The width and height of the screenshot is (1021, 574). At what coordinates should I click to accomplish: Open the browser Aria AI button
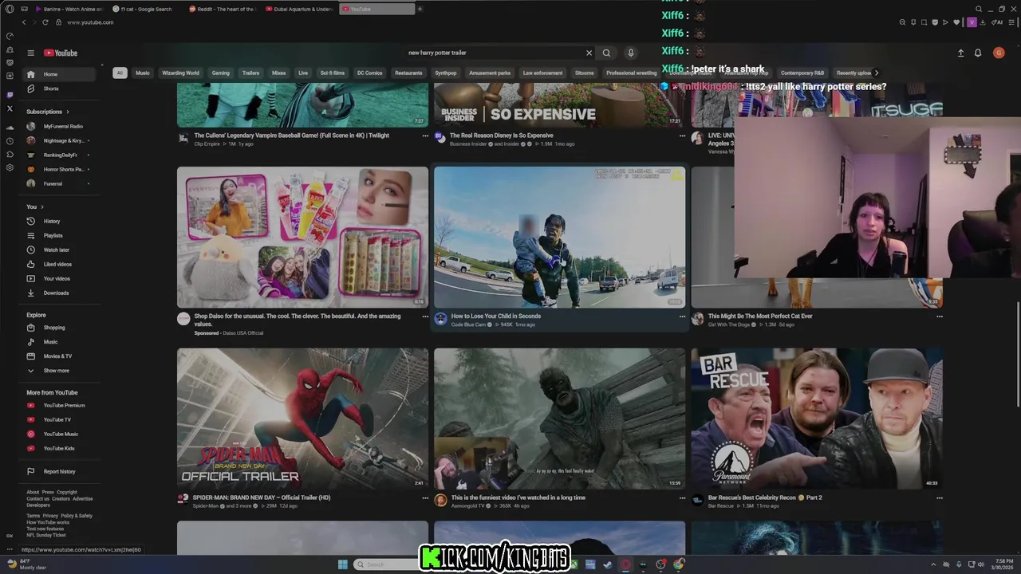click(x=998, y=22)
